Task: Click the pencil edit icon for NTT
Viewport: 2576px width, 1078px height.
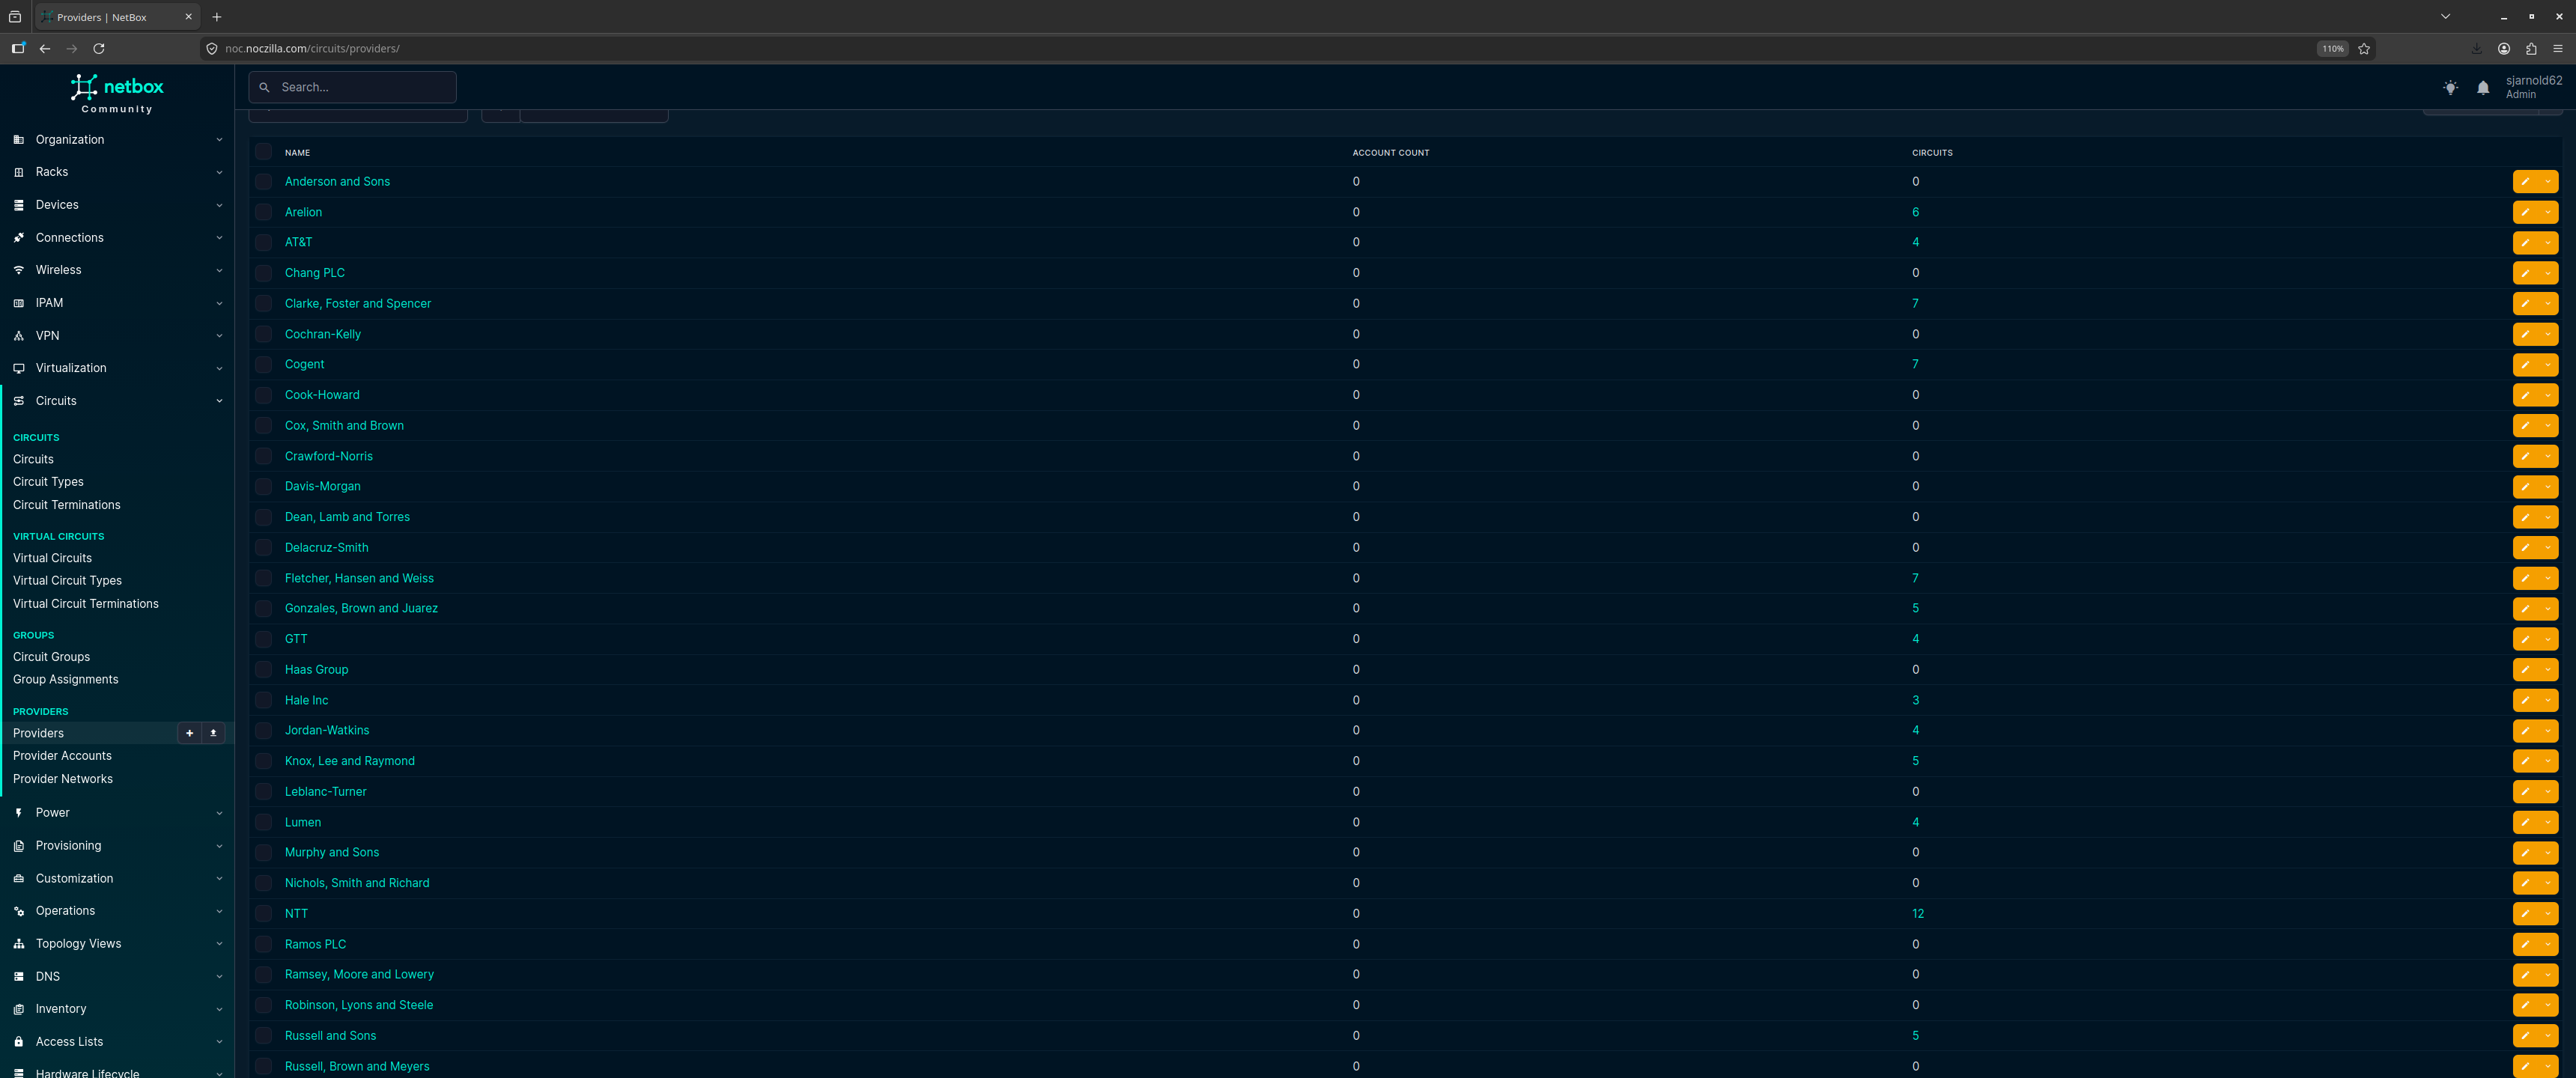Action: [x=2525, y=914]
